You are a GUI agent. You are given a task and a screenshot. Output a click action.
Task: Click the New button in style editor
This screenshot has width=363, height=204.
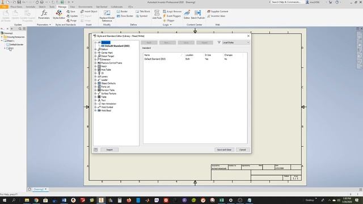167,42
